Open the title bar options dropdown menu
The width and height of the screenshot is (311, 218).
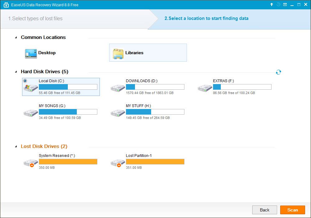pos(285,5)
